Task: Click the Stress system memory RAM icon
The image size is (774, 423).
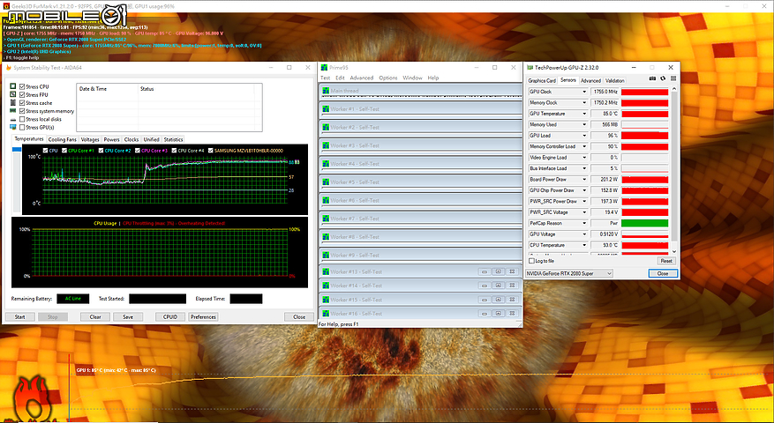Action: coord(13,111)
